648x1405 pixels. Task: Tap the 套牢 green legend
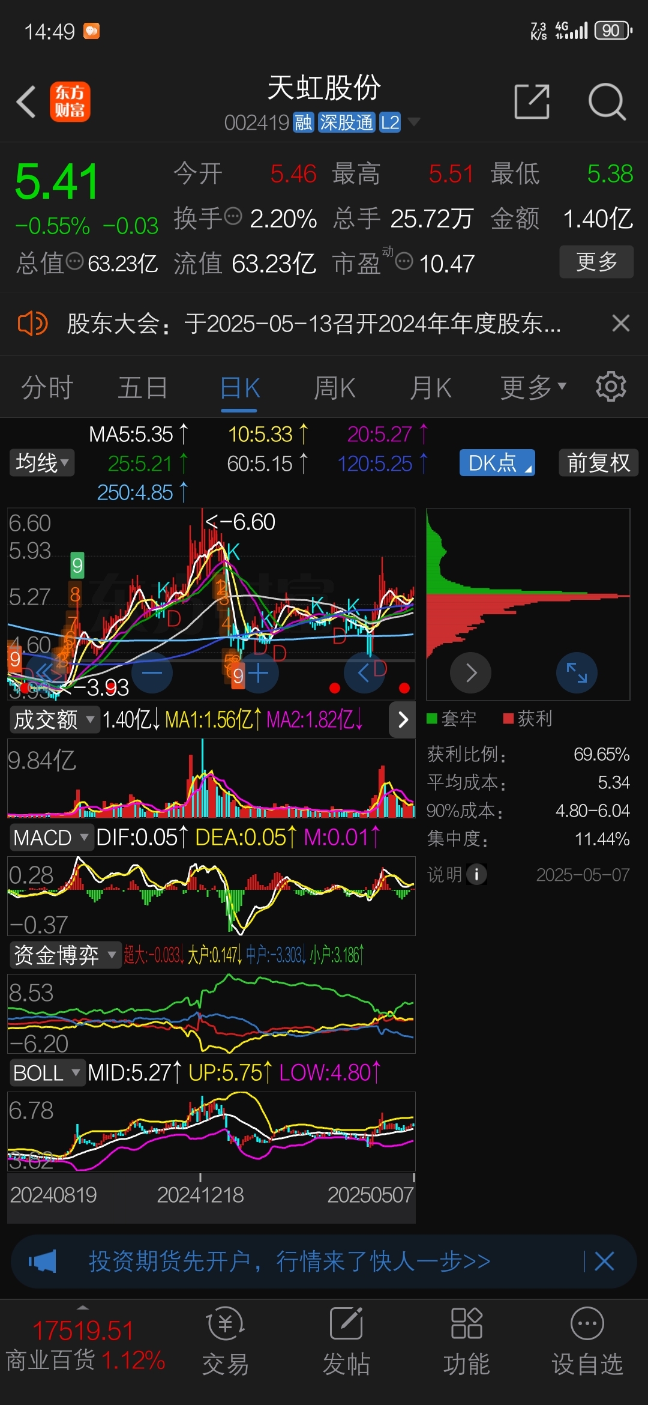[451, 718]
